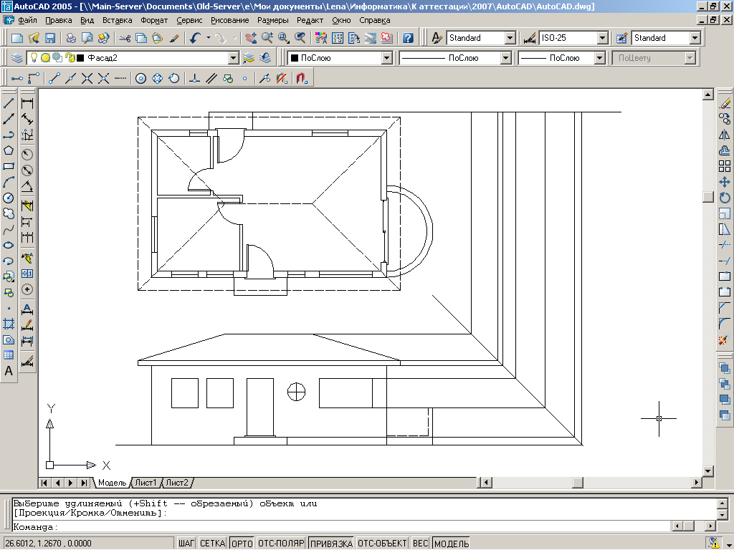Viewport: 734px width, 550px height.
Task: Switch to the Лист2 layout tab
Action: (177, 483)
